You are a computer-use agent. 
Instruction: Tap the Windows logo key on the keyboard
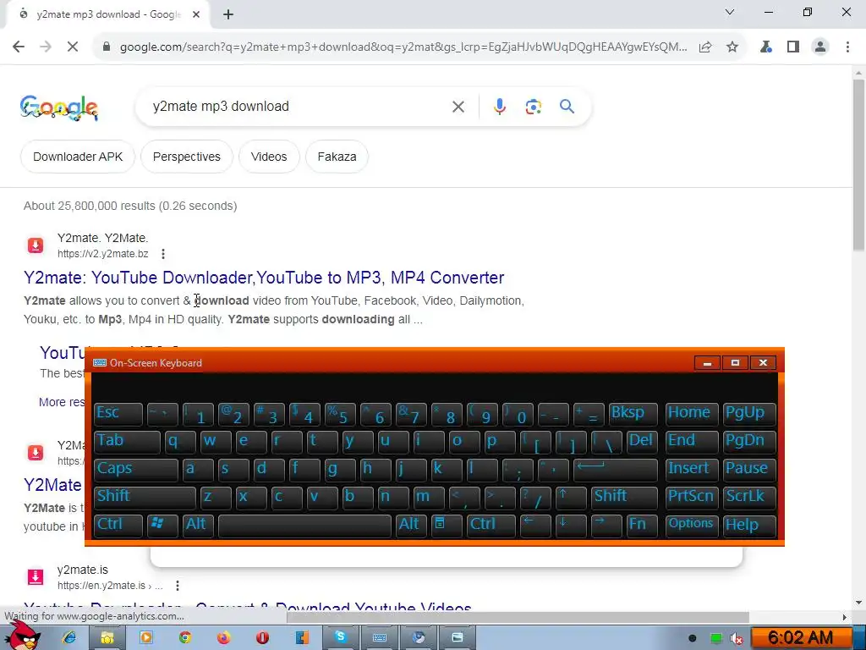click(162, 525)
